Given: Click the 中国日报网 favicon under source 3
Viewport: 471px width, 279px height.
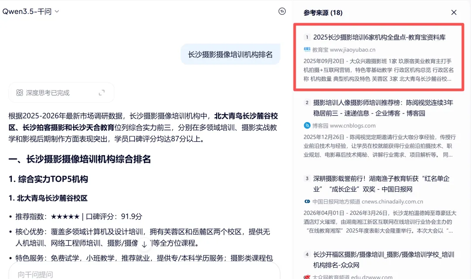Looking at the screenshot, I should pyautogui.click(x=307, y=201).
